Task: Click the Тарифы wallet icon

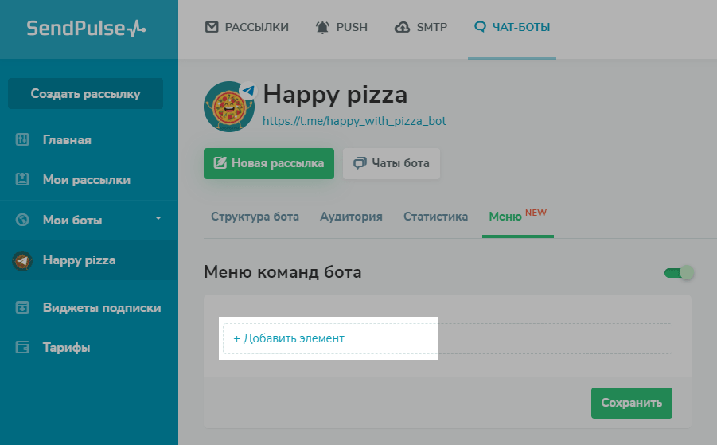Action: coord(22,347)
